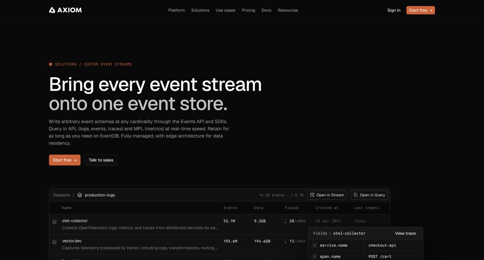Click string type icon beside span.name
The width and height of the screenshot is (484, 260).
315,256
